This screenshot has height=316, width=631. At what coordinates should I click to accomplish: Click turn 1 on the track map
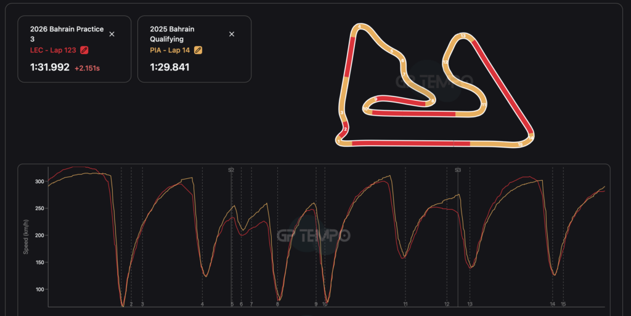point(339,141)
